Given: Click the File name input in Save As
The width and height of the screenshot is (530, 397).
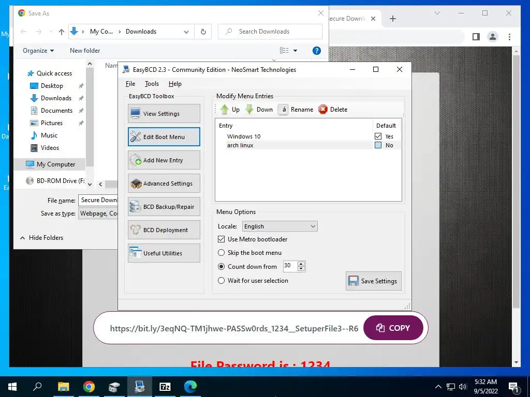Looking at the screenshot, I should (x=98, y=200).
